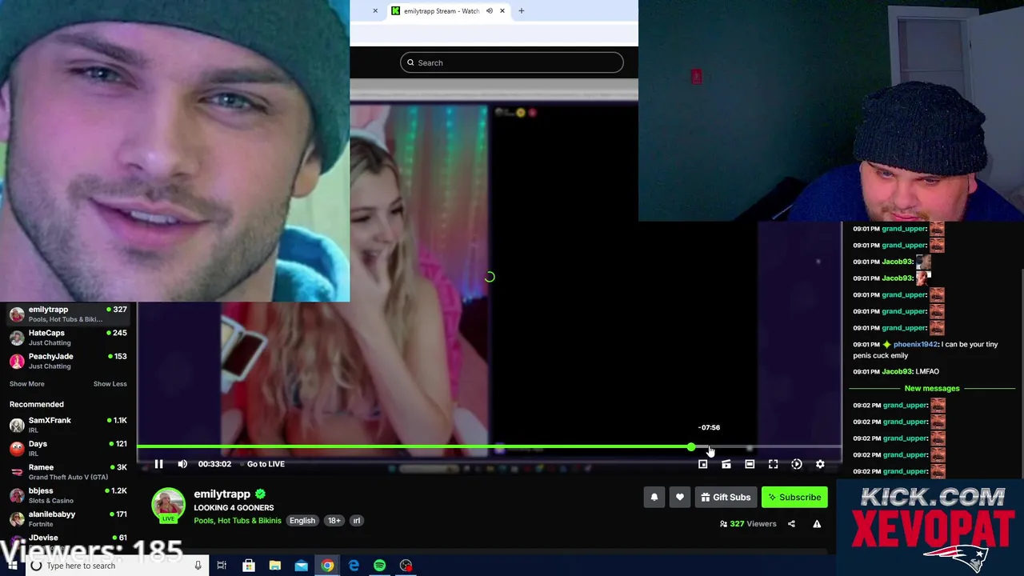Viewport: 1024px width, 576px height.
Task: Open Windows Start menu
Action: tap(10, 566)
